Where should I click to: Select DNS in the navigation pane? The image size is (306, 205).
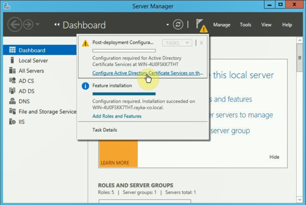click(x=40, y=101)
